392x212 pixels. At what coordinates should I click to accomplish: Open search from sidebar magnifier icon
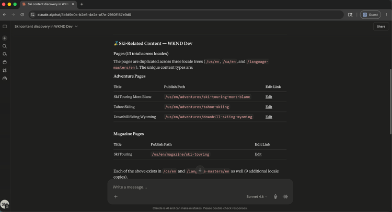[x=5, y=46]
